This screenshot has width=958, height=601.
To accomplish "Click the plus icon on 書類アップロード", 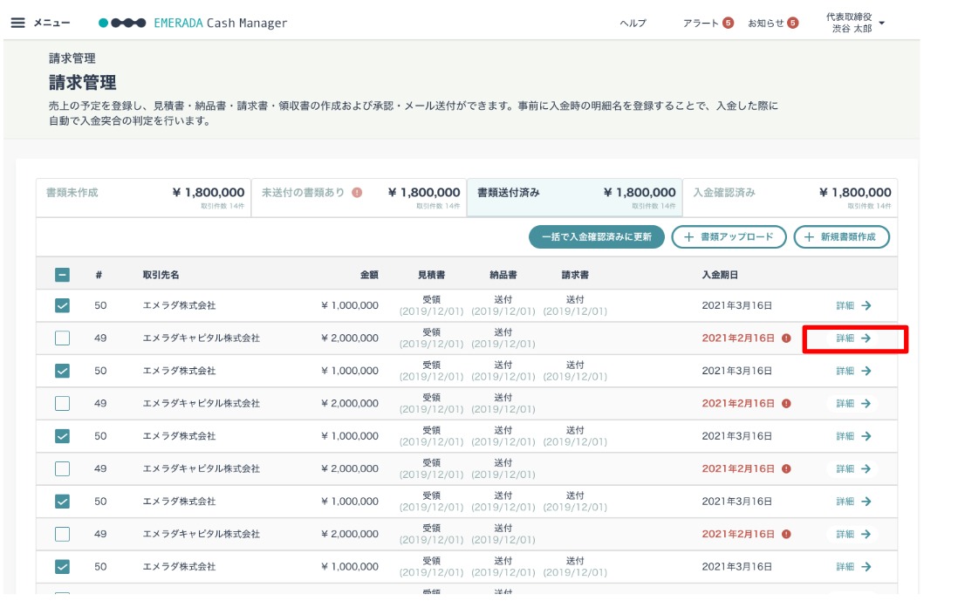I will coord(688,237).
